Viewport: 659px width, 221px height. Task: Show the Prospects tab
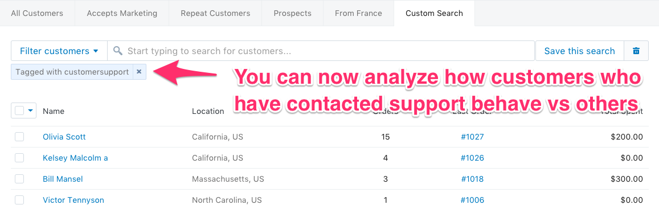click(x=293, y=13)
